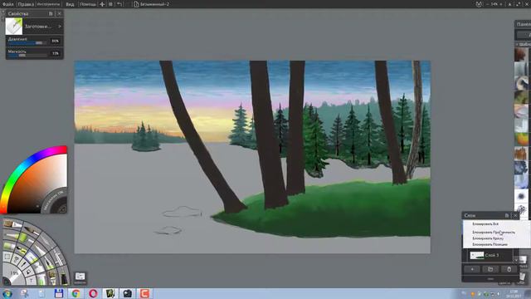
Task: Choose Блокировать Всё in layer menu
Action: pyautogui.click(x=485, y=224)
